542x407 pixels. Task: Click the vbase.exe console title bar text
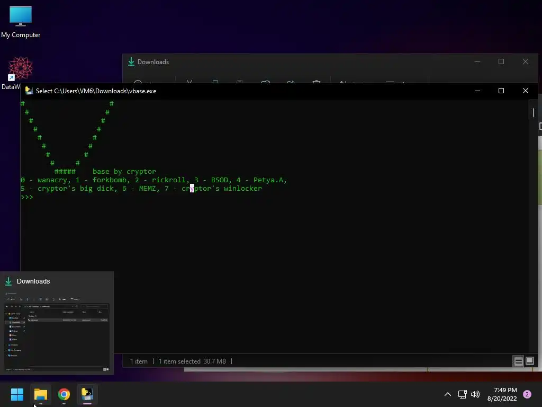(x=96, y=91)
